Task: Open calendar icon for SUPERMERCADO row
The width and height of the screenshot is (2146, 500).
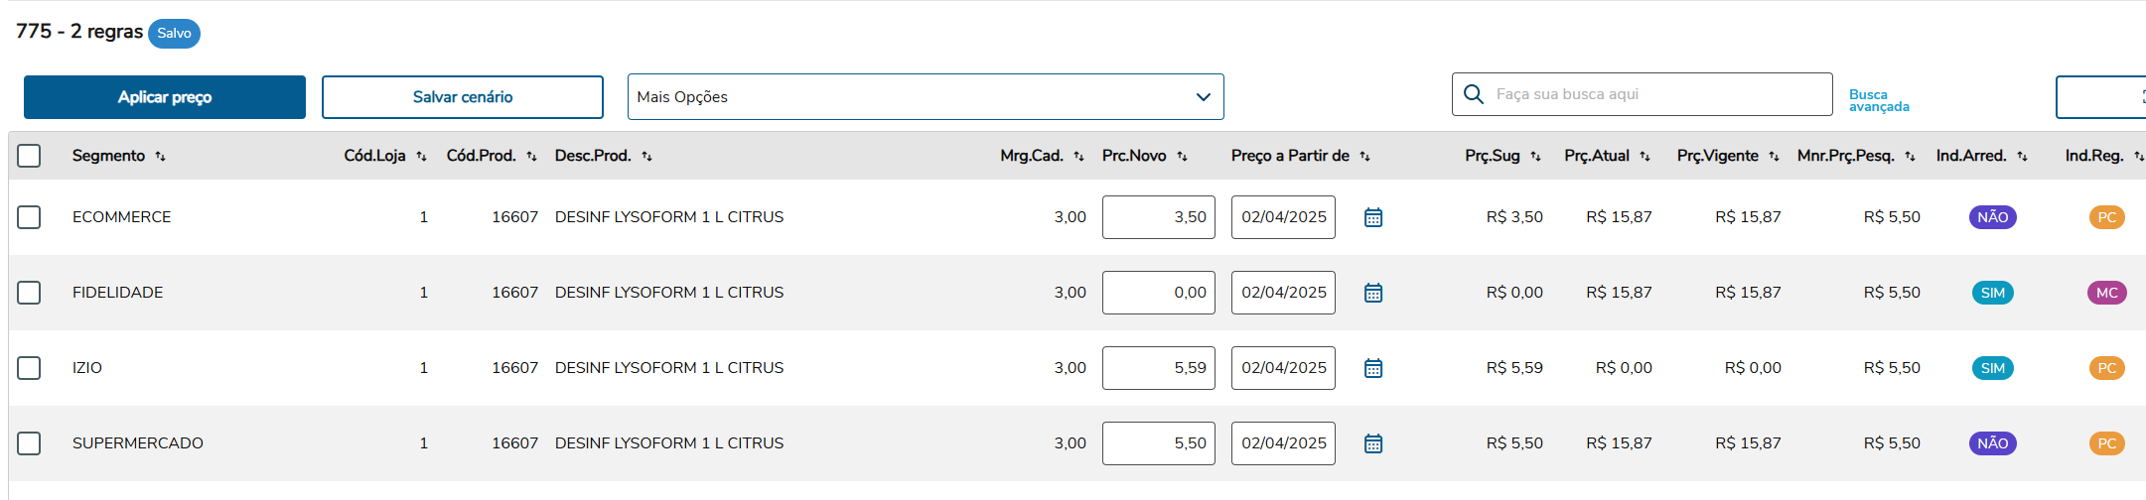Action: click(1373, 443)
